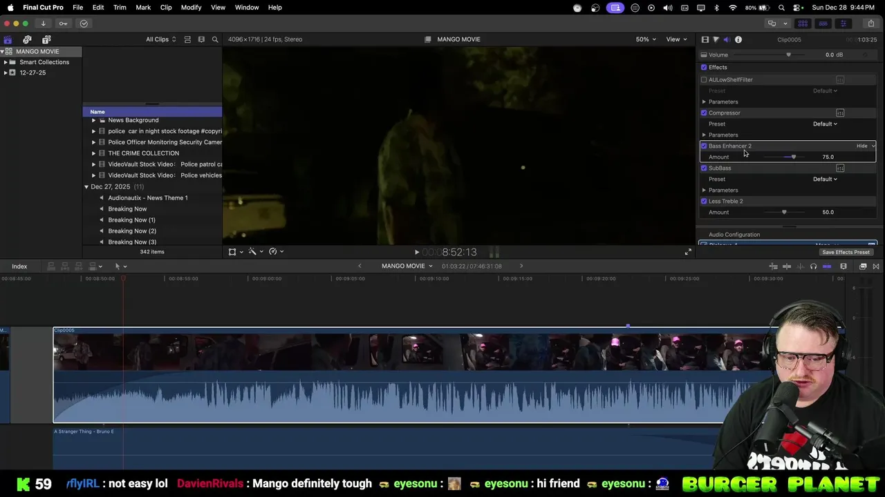Toggle the timeline panel layout button
This screenshot has height=497, width=885.
pyautogui.click(x=823, y=23)
